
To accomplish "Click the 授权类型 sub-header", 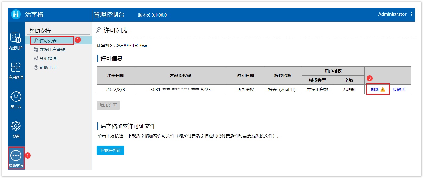I will [x=317, y=80].
